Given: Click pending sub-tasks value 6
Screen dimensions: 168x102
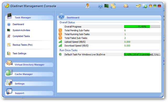Looking at the screenshot, I should [x=125, y=30].
